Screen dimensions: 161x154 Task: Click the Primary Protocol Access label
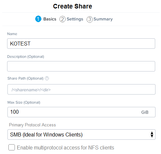pos(32,125)
